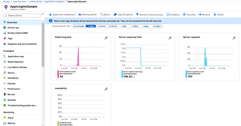Click the Application Dashboard label
This screenshot has width=241, height=126.
pyautogui.click(x=64, y=14)
